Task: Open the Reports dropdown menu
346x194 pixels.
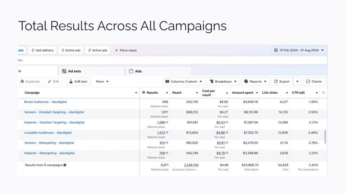Action: (x=255, y=82)
